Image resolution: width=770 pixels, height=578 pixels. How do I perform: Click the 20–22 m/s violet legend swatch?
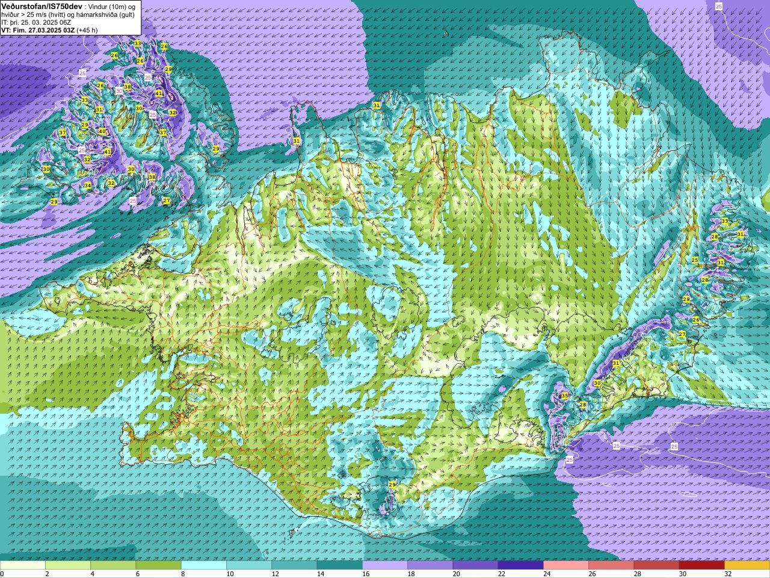tap(475, 565)
